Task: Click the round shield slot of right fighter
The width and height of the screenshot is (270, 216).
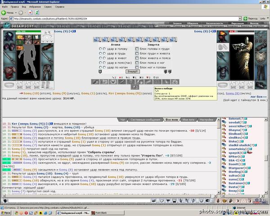Action: coord(261,58)
